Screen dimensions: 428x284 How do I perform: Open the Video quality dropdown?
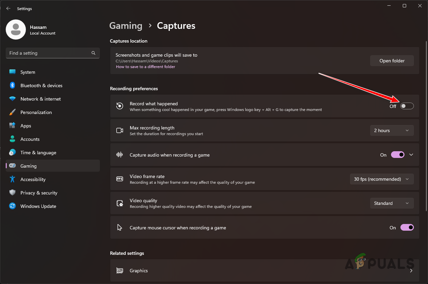click(x=392, y=203)
